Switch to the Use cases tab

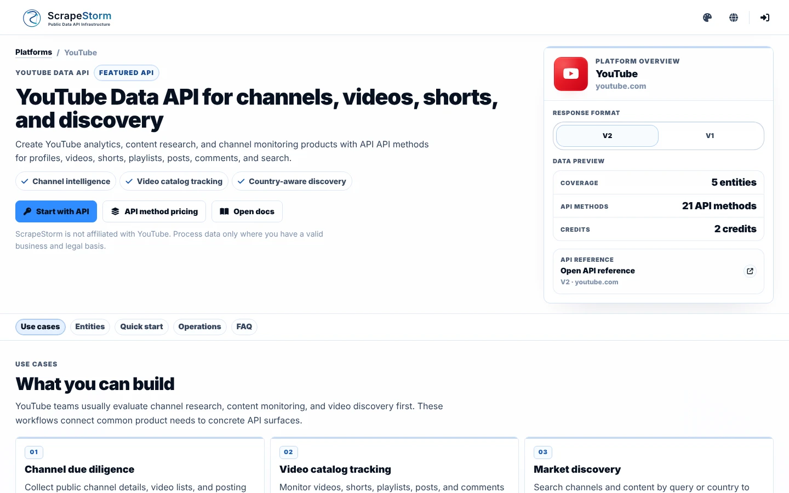tap(41, 327)
